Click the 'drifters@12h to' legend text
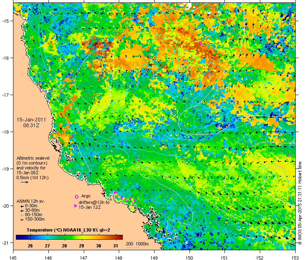Screen dimensions: 305x260 click(x=94, y=202)
